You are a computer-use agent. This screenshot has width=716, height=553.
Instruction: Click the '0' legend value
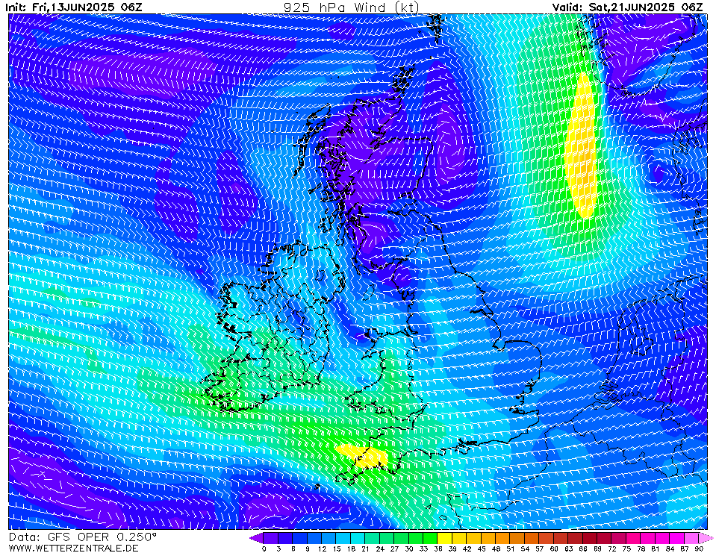click(264, 549)
